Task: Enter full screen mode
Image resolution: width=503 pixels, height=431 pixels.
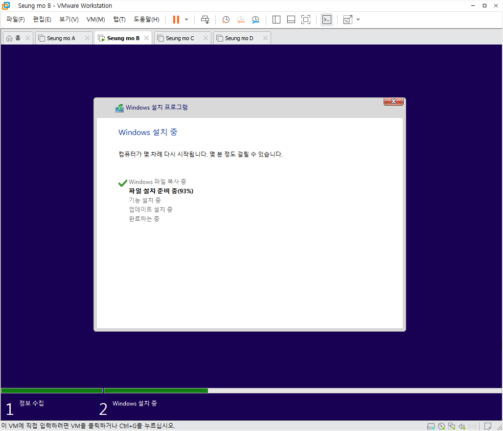Action: pyautogui.click(x=306, y=20)
